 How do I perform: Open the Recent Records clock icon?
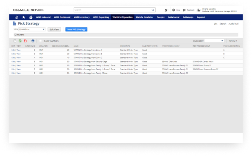[17, 17]
